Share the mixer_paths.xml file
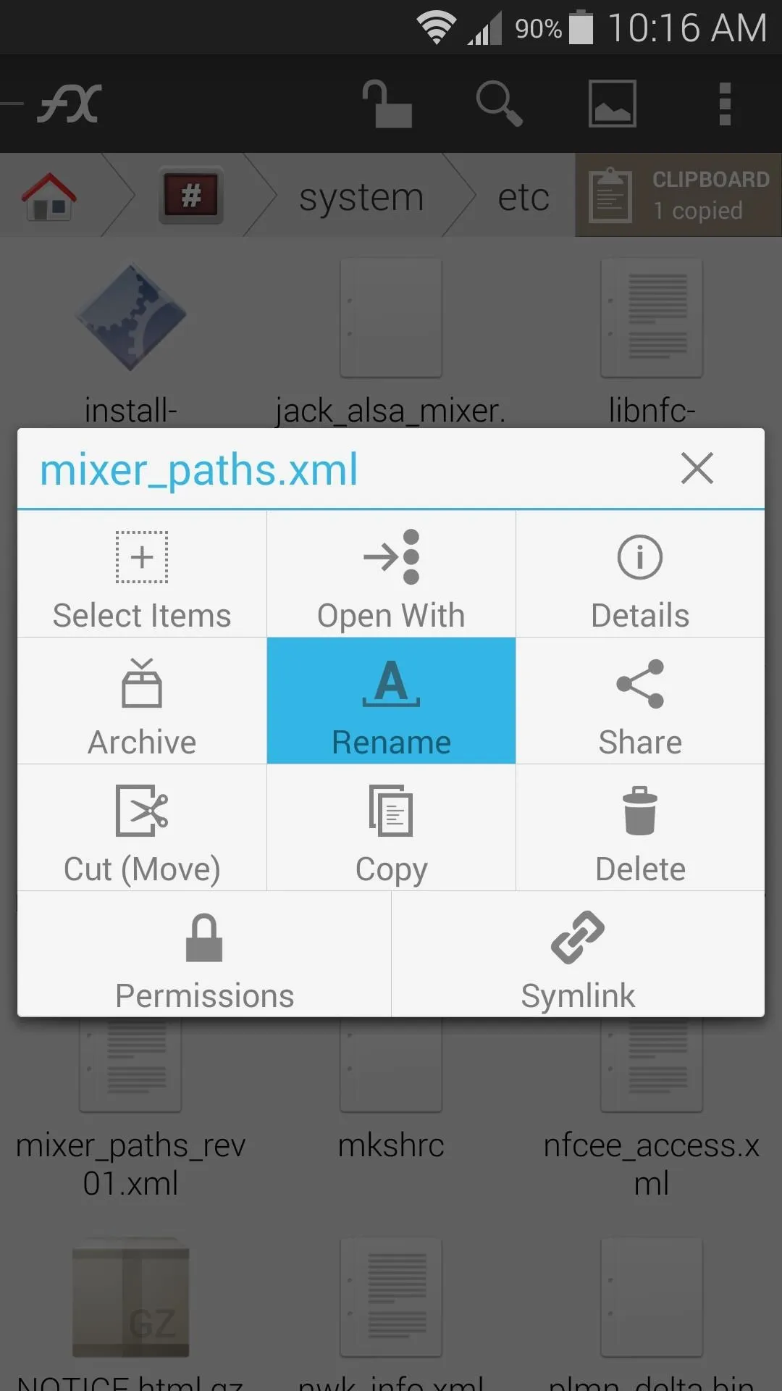782x1391 pixels. coord(640,701)
